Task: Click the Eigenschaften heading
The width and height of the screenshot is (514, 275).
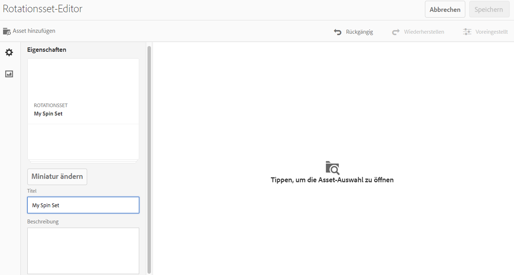Action: [46, 50]
